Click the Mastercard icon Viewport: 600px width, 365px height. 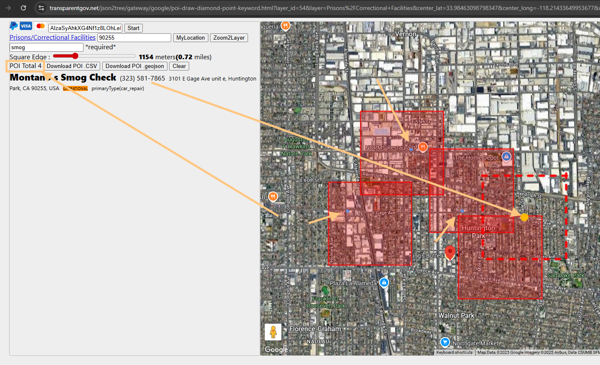pyautogui.click(x=41, y=26)
